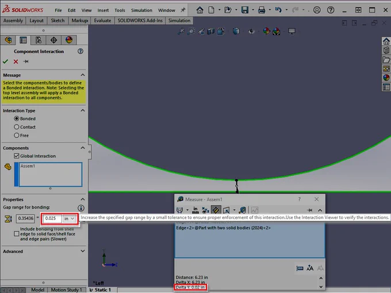Screen dimensions: 391x293
Task: Collapse the Properties section
Action: click(x=83, y=199)
